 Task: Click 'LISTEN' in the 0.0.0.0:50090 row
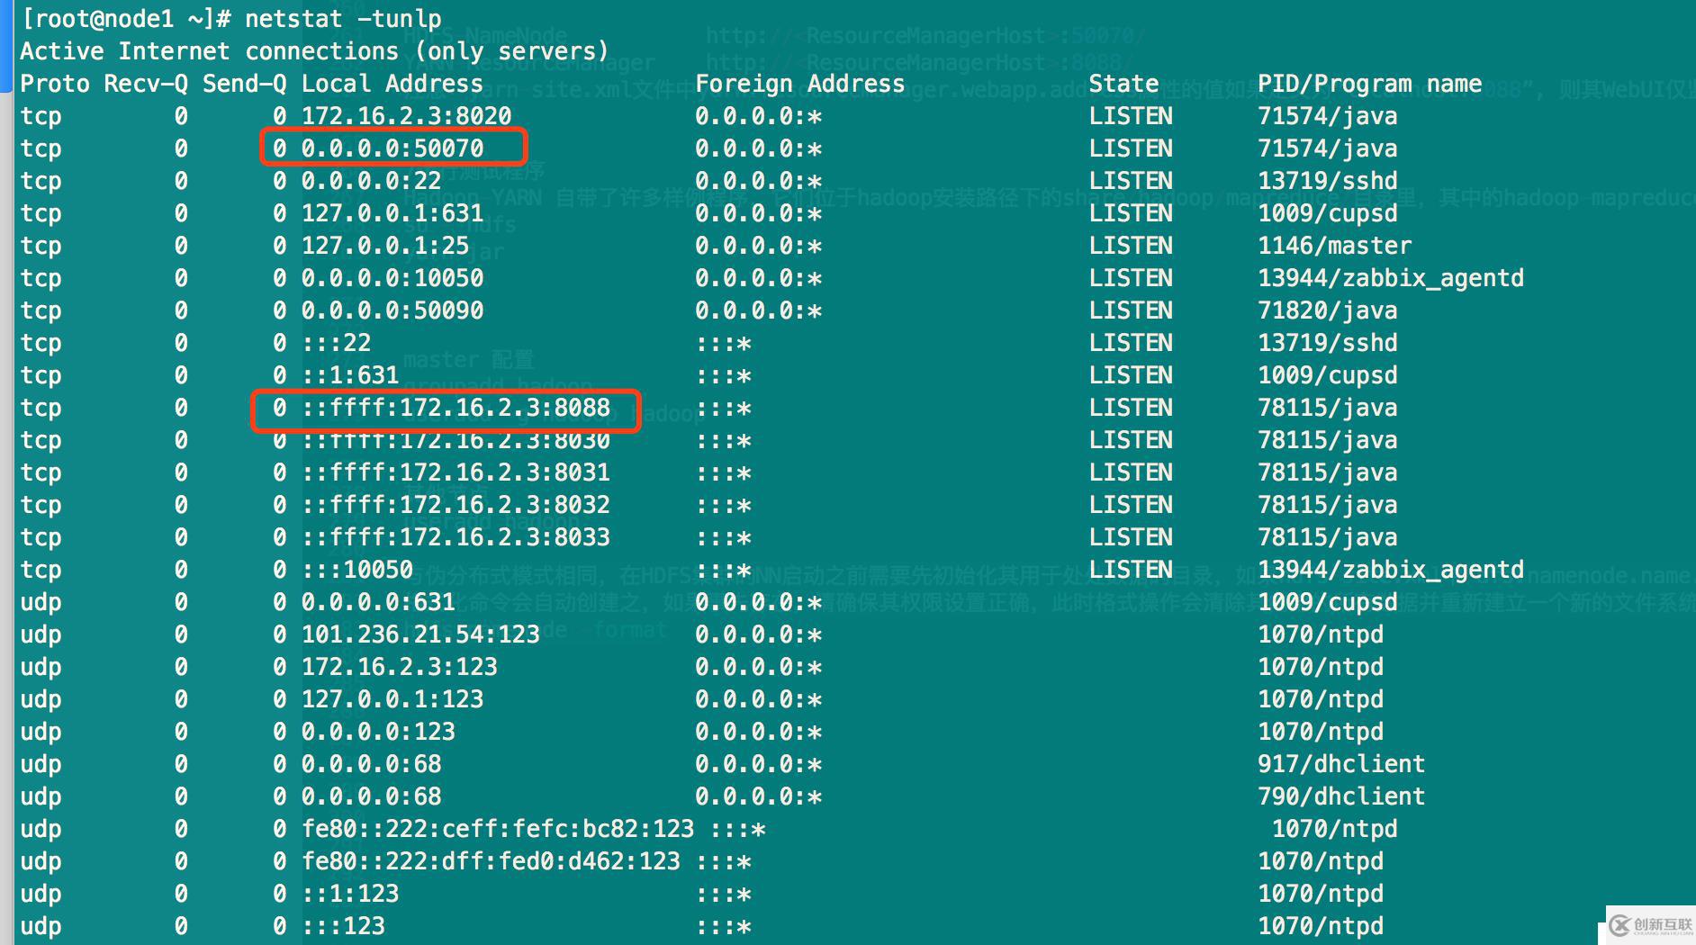pyautogui.click(x=1131, y=310)
